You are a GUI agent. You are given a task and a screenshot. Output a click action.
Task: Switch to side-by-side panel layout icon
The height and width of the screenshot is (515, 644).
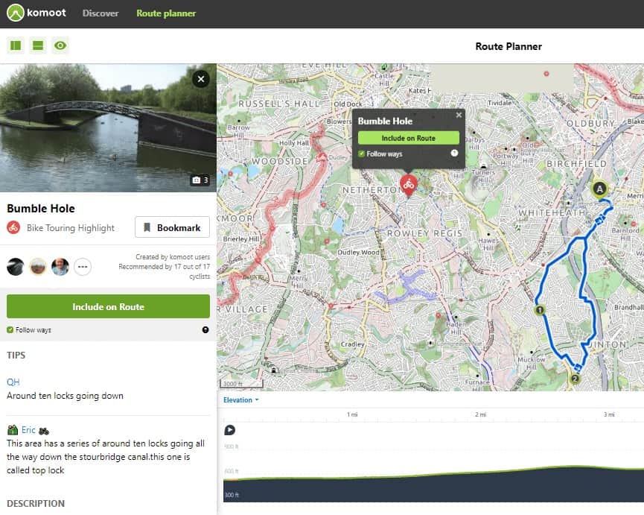(15, 46)
